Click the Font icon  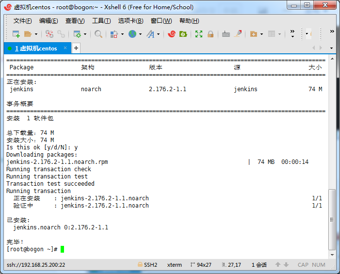tap(150, 34)
